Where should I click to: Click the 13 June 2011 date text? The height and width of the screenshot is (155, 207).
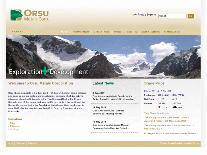point(17,32)
